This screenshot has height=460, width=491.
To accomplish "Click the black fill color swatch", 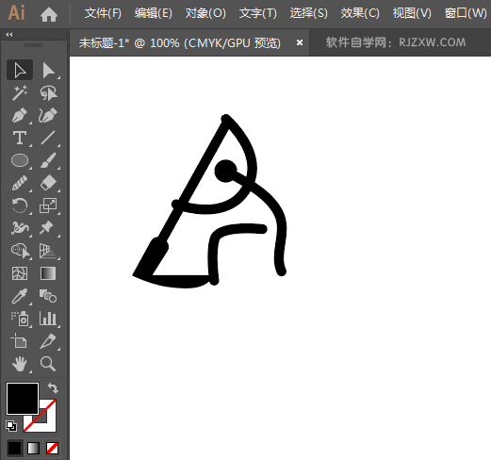I will [x=23, y=399].
